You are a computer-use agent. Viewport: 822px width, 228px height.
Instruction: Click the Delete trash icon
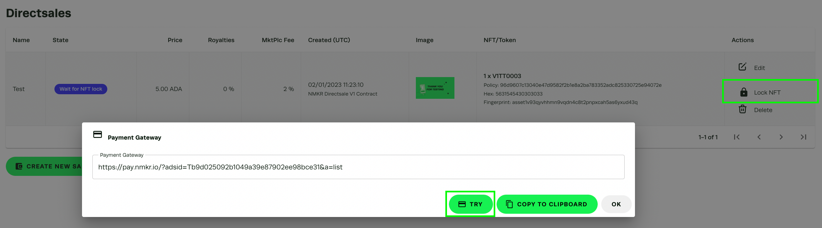pyautogui.click(x=742, y=109)
